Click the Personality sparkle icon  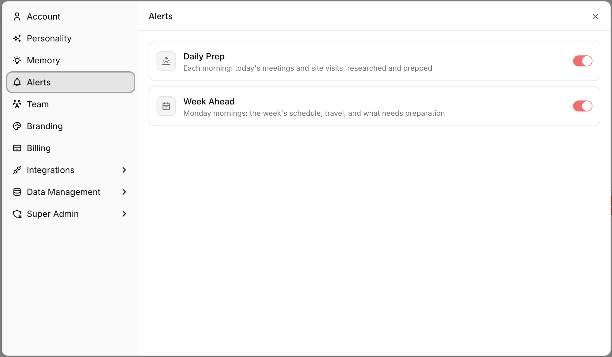tap(17, 39)
